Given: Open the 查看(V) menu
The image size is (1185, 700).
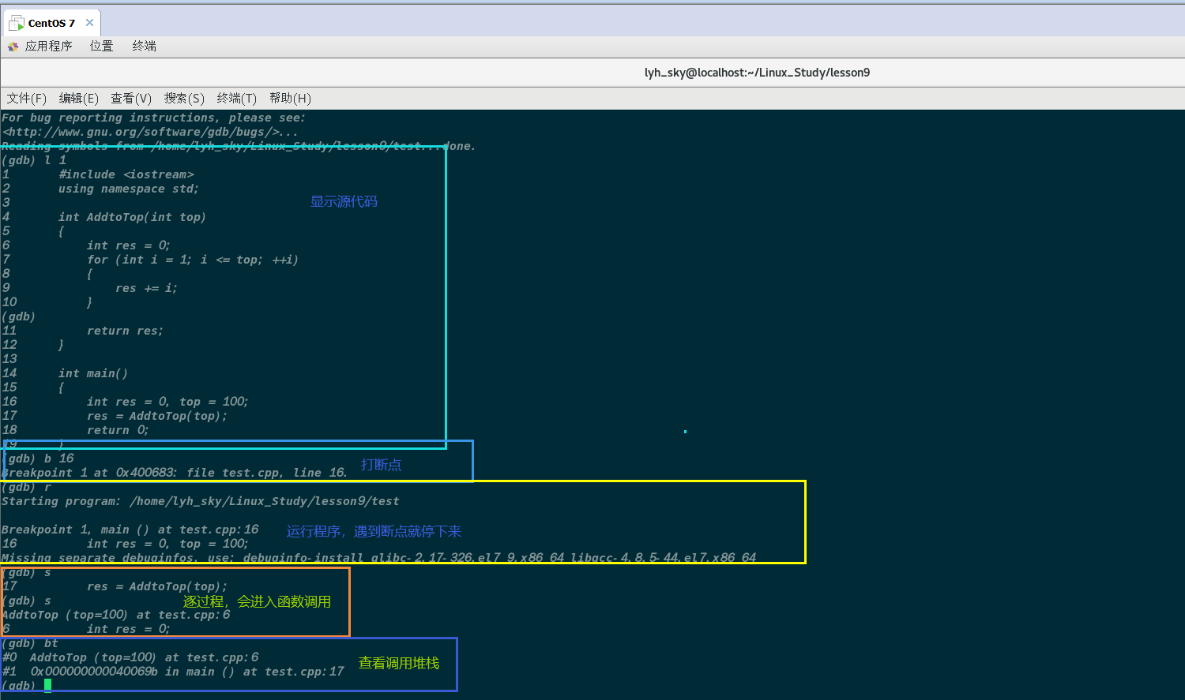Looking at the screenshot, I should (131, 99).
